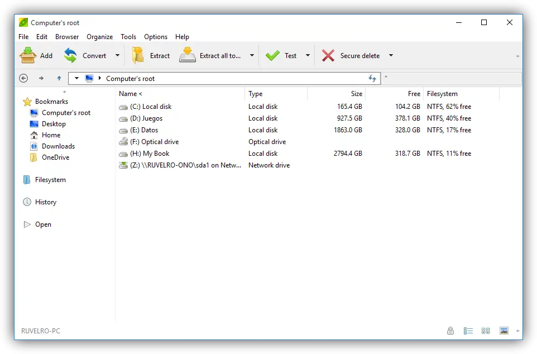The image size is (537, 354).
Task: Go up one level with the blue arrow
Action: (59, 79)
